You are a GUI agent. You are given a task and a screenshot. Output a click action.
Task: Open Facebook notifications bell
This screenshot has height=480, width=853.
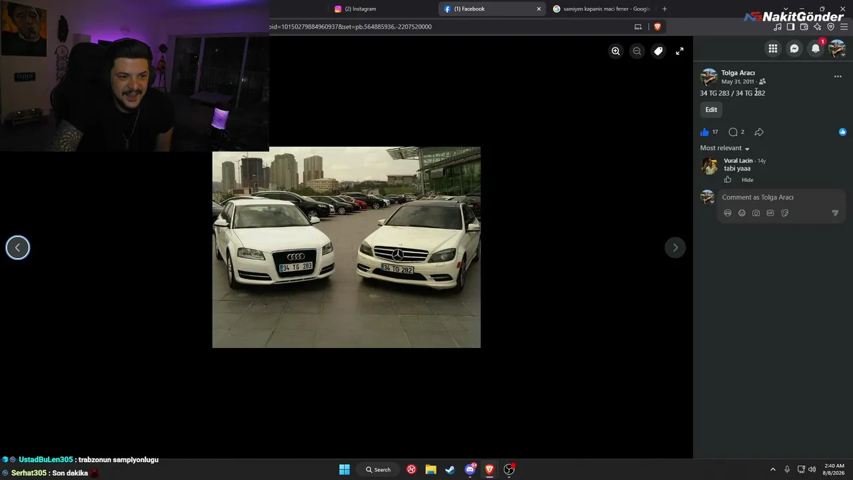click(816, 48)
